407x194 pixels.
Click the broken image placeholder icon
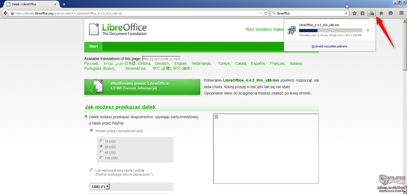[x=217, y=117]
